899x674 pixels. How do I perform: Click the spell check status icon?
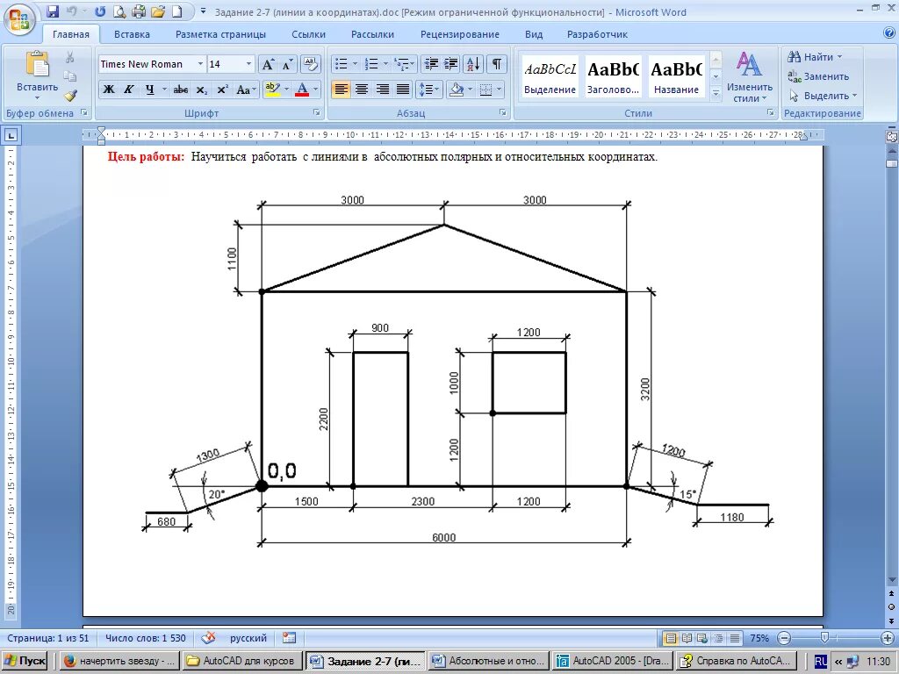click(x=209, y=637)
